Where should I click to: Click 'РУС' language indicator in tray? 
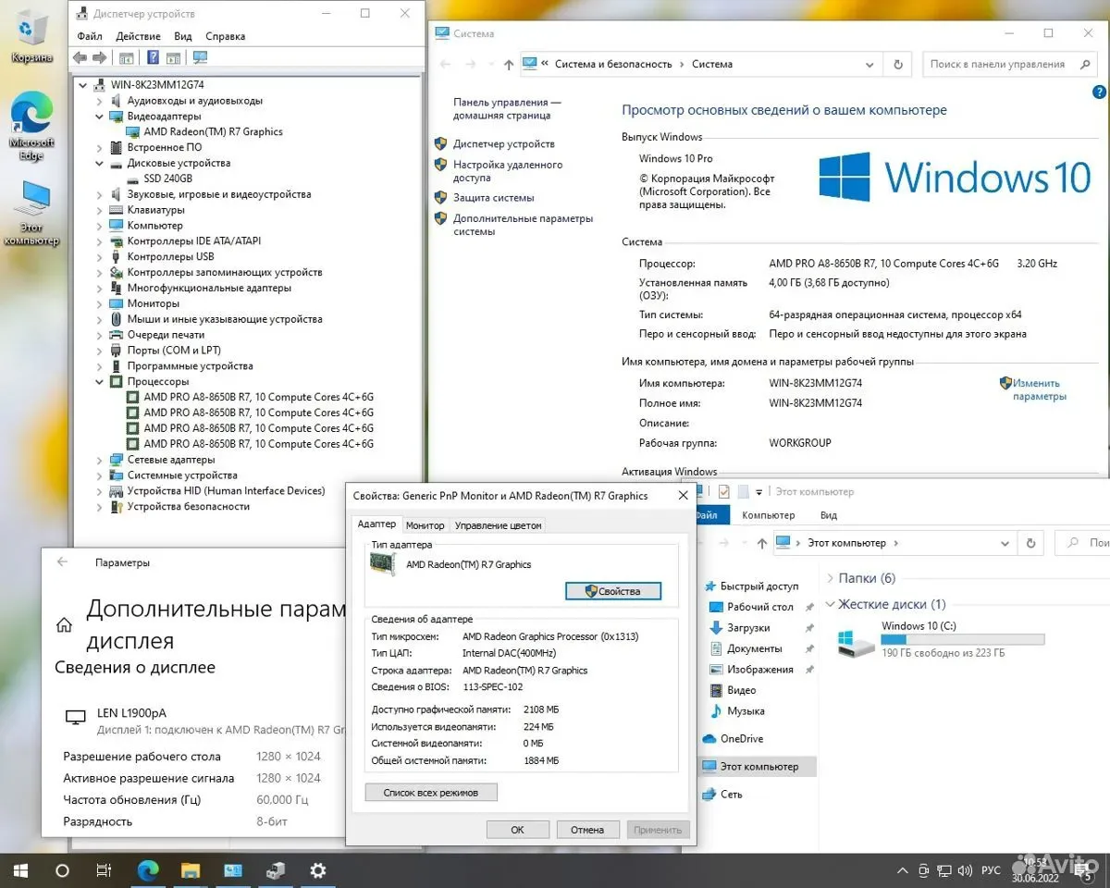pos(991,871)
